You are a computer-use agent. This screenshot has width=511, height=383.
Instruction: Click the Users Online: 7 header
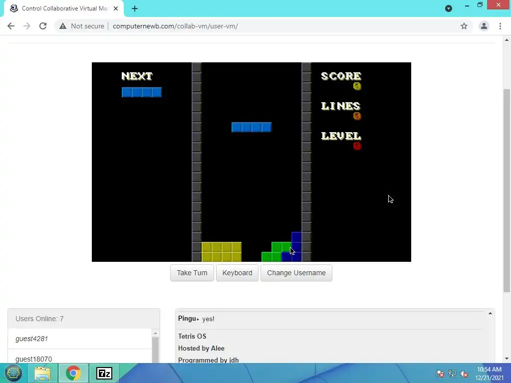(84, 319)
